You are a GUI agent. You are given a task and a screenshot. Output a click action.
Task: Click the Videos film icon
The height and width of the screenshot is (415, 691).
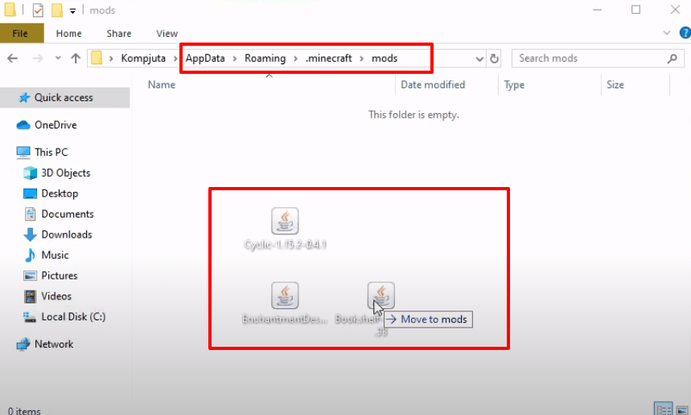point(30,296)
